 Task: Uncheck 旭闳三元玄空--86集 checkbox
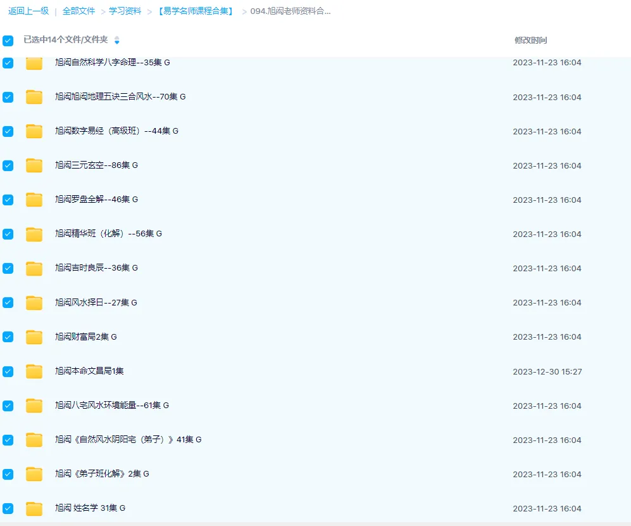(x=8, y=165)
